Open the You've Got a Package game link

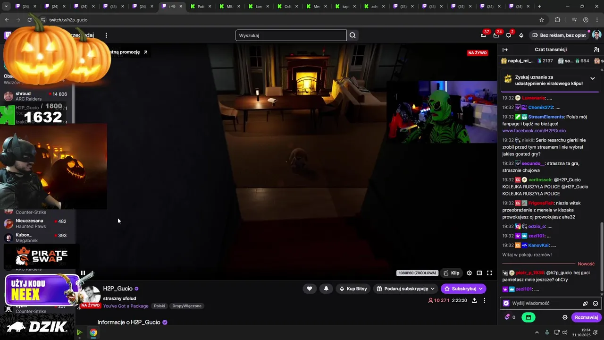[x=126, y=306]
